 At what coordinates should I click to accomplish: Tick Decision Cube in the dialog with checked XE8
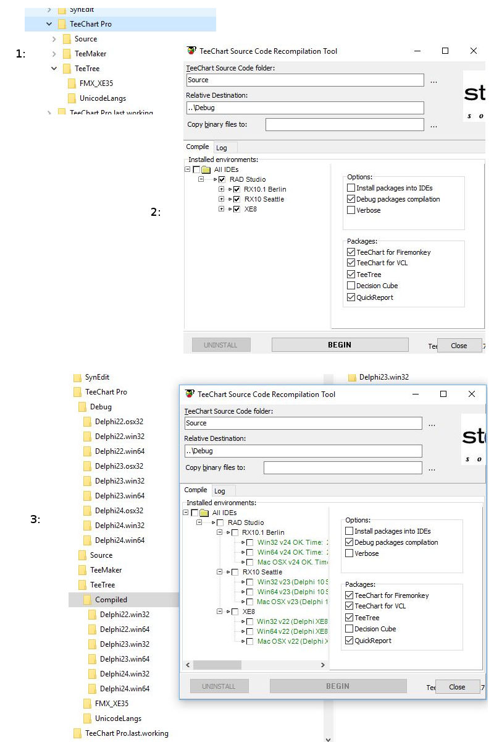pos(351,286)
